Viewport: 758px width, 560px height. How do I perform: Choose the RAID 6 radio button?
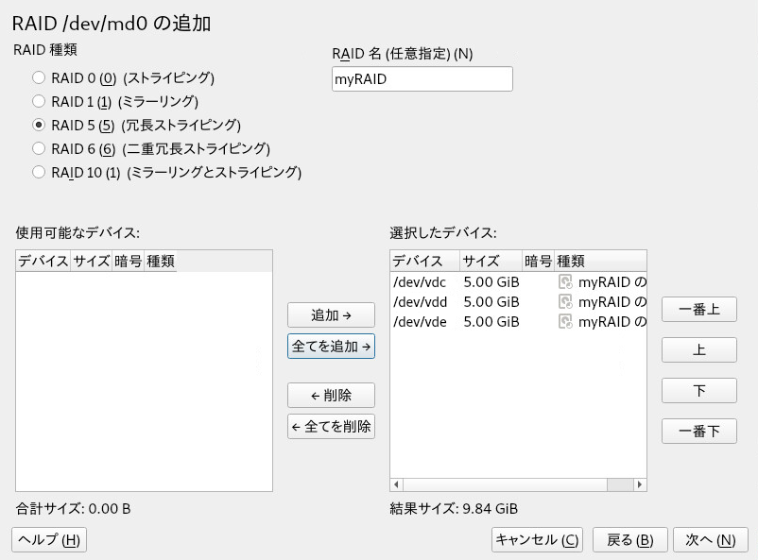(x=39, y=148)
